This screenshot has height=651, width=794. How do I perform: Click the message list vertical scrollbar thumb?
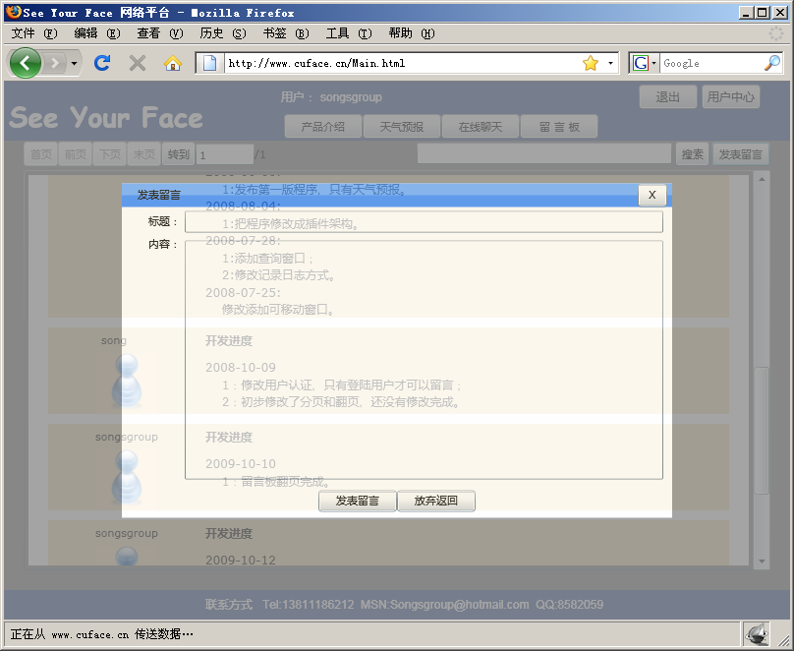pyautogui.click(x=762, y=431)
